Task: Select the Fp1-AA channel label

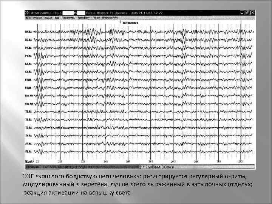Action: pos(29,96)
